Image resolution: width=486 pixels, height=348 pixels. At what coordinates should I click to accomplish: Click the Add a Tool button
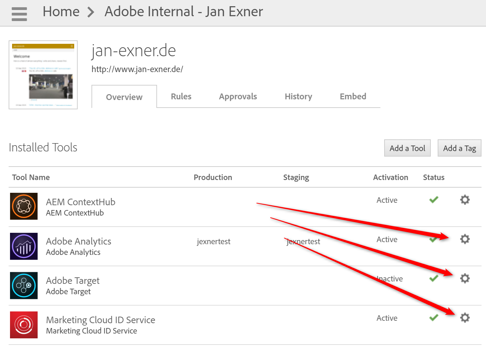(x=407, y=148)
